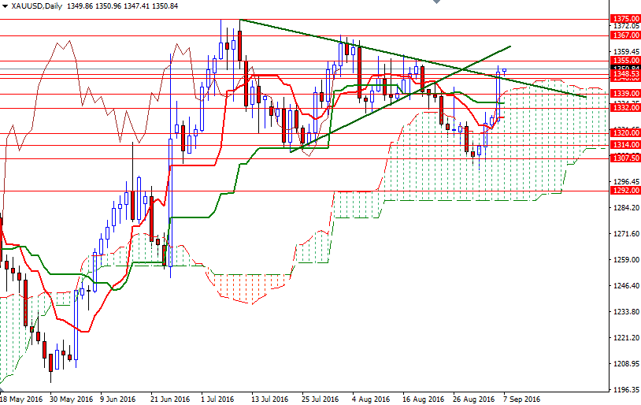Click the 1221.20 price axis value

tap(626, 337)
